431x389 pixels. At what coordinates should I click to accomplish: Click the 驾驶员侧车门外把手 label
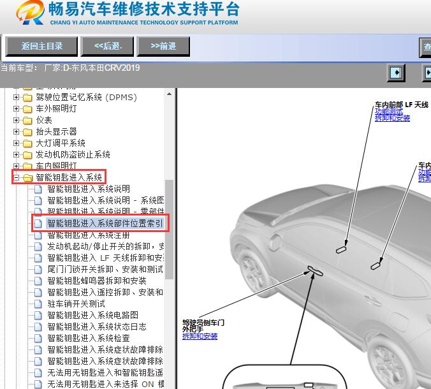[x=203, y=325]
